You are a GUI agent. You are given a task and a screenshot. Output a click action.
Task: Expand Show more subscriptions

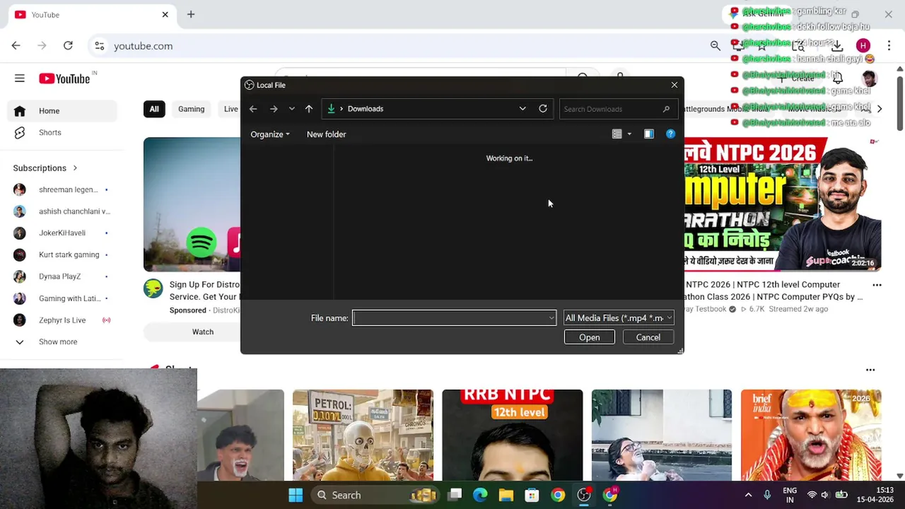62,342
